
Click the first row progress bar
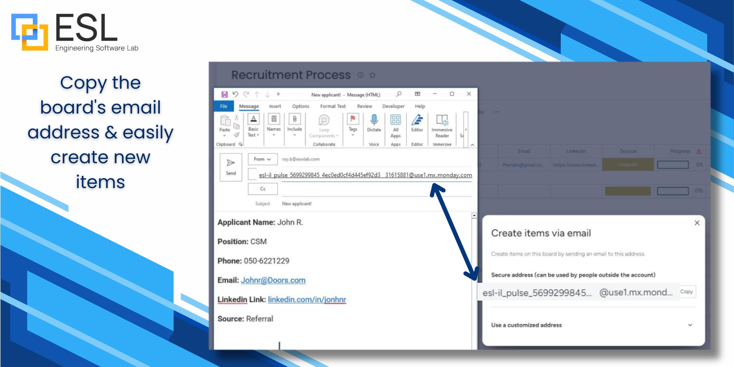click(x=673, y=165)
